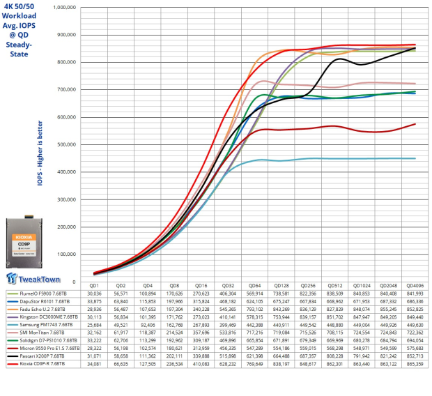Click the FlumeIO QD256 value 822,356
This screenshot has width=432, height=396.
pyautogui.click(x=308, y=294)
